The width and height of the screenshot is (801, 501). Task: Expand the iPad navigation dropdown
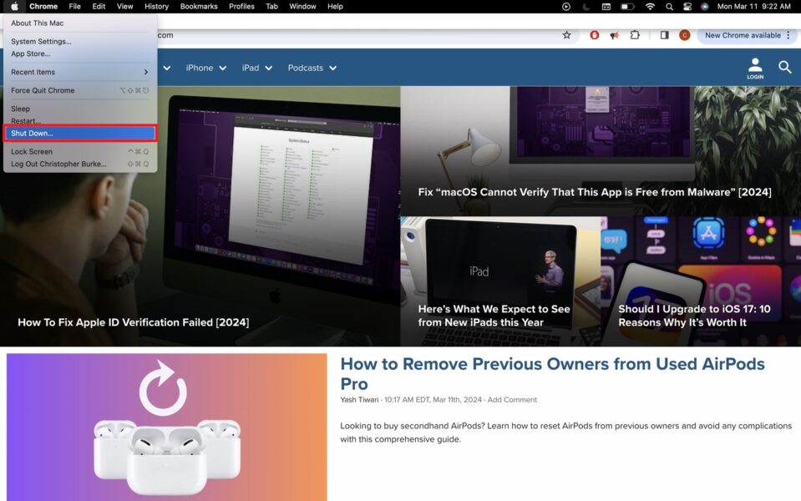[256, 68]
